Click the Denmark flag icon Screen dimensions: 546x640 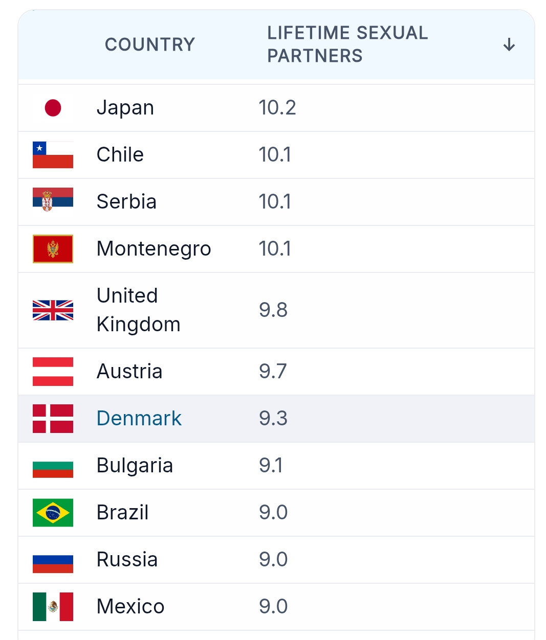point(53,419)
